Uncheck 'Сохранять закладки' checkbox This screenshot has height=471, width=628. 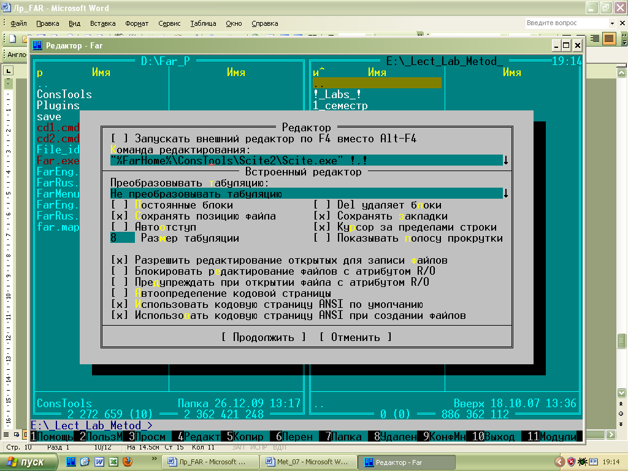point(321,216)
